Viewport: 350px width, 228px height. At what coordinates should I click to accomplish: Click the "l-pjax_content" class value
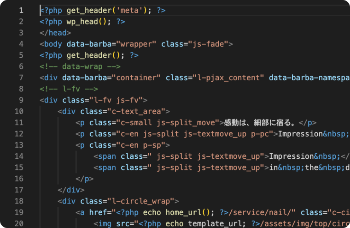pyautogui.click(x=228, y=78)
